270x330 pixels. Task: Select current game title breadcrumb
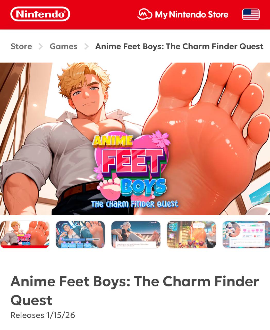tap(179, 46)
